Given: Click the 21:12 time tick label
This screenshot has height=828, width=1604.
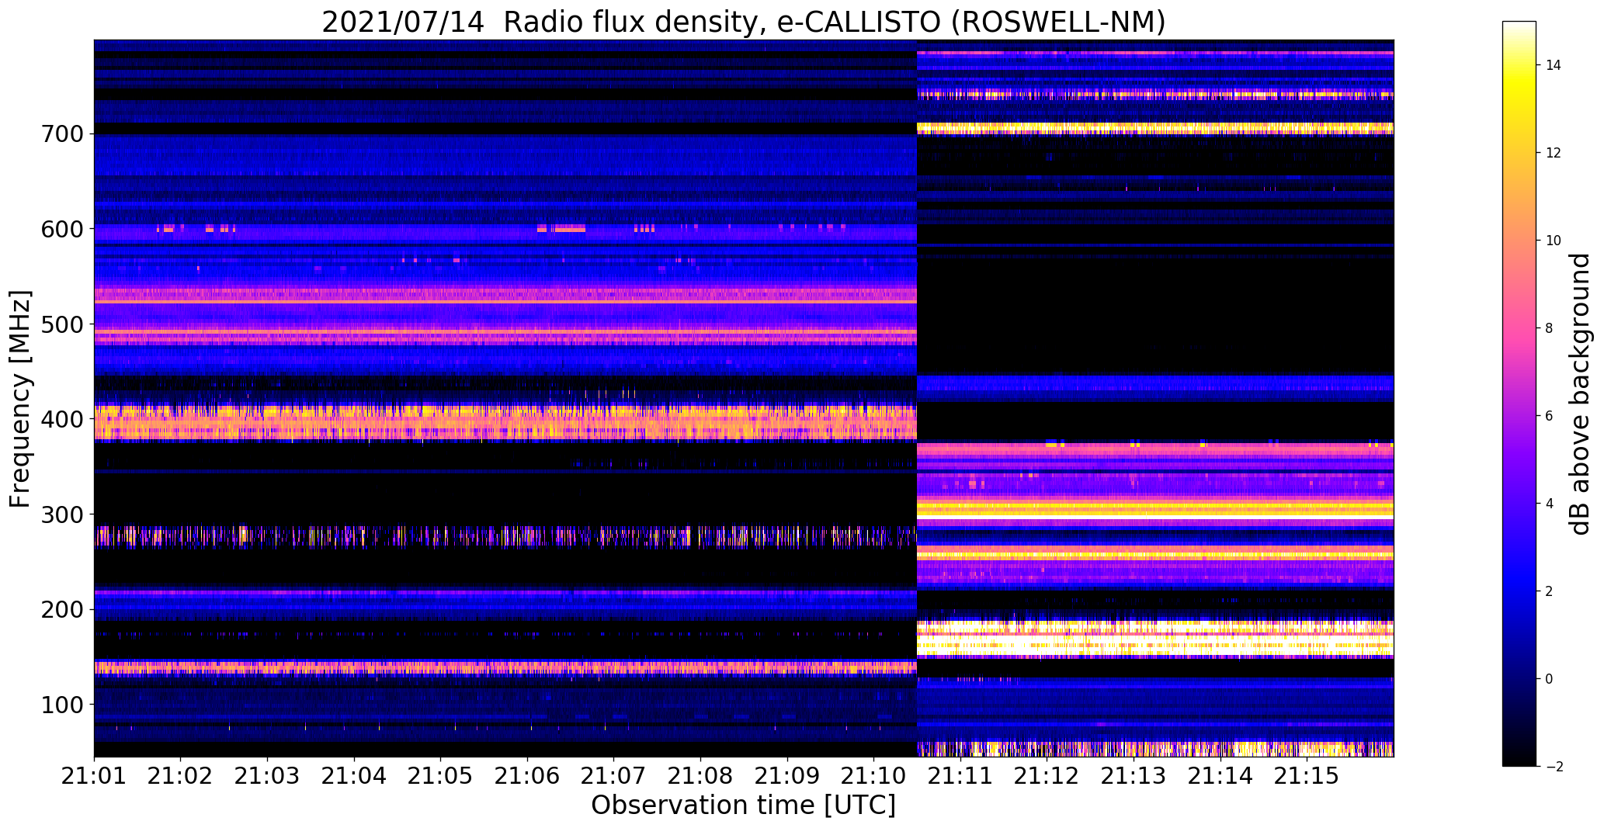Looking at the screenshot, I should [1047, 775].
